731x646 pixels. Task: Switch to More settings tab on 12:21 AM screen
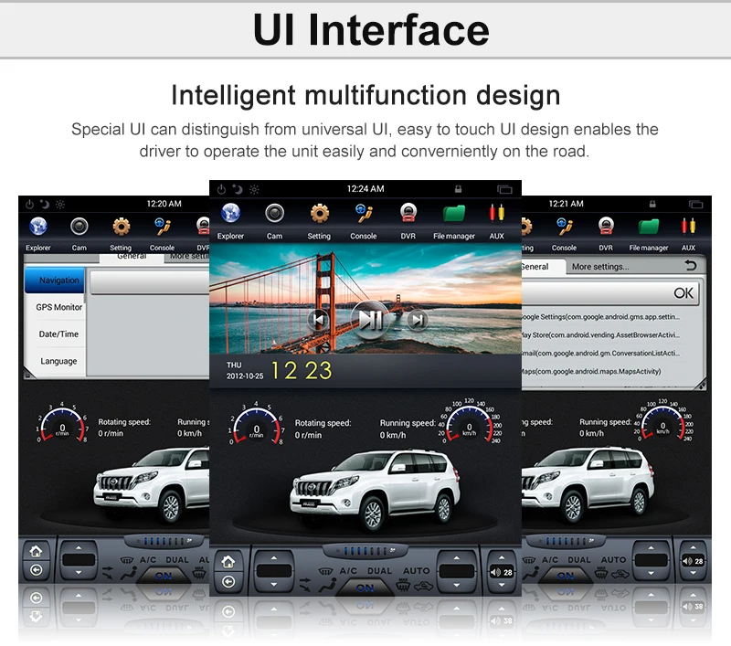600,267
